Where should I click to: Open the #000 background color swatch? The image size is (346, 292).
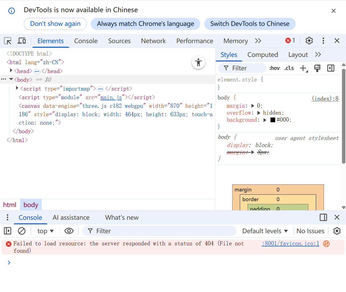coord(273,120)
